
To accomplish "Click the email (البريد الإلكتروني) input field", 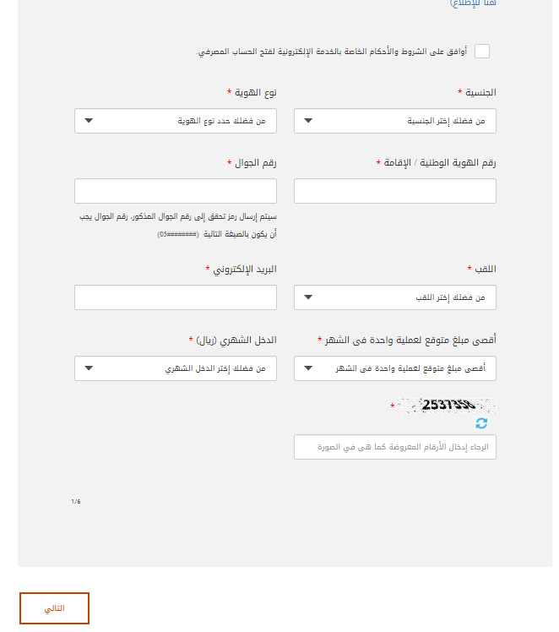I will pyautogui.click(x=175, y=297).
